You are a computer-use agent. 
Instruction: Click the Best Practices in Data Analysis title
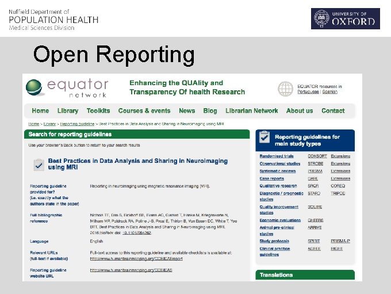[x=137, y=164]
